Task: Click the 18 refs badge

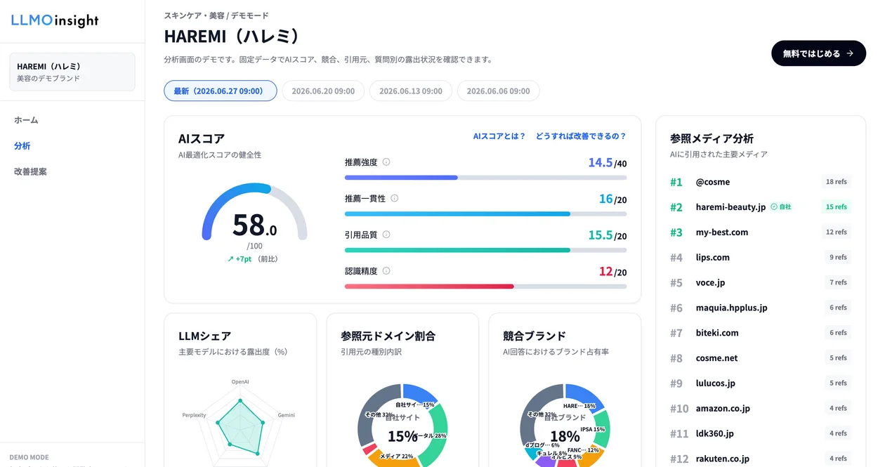Action: point(837,182)
